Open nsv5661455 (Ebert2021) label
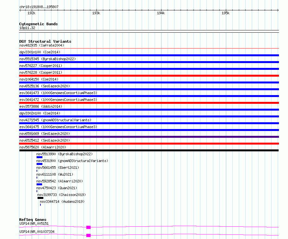Viewport: 288px width, 239px height. click(x=58, y=168)
